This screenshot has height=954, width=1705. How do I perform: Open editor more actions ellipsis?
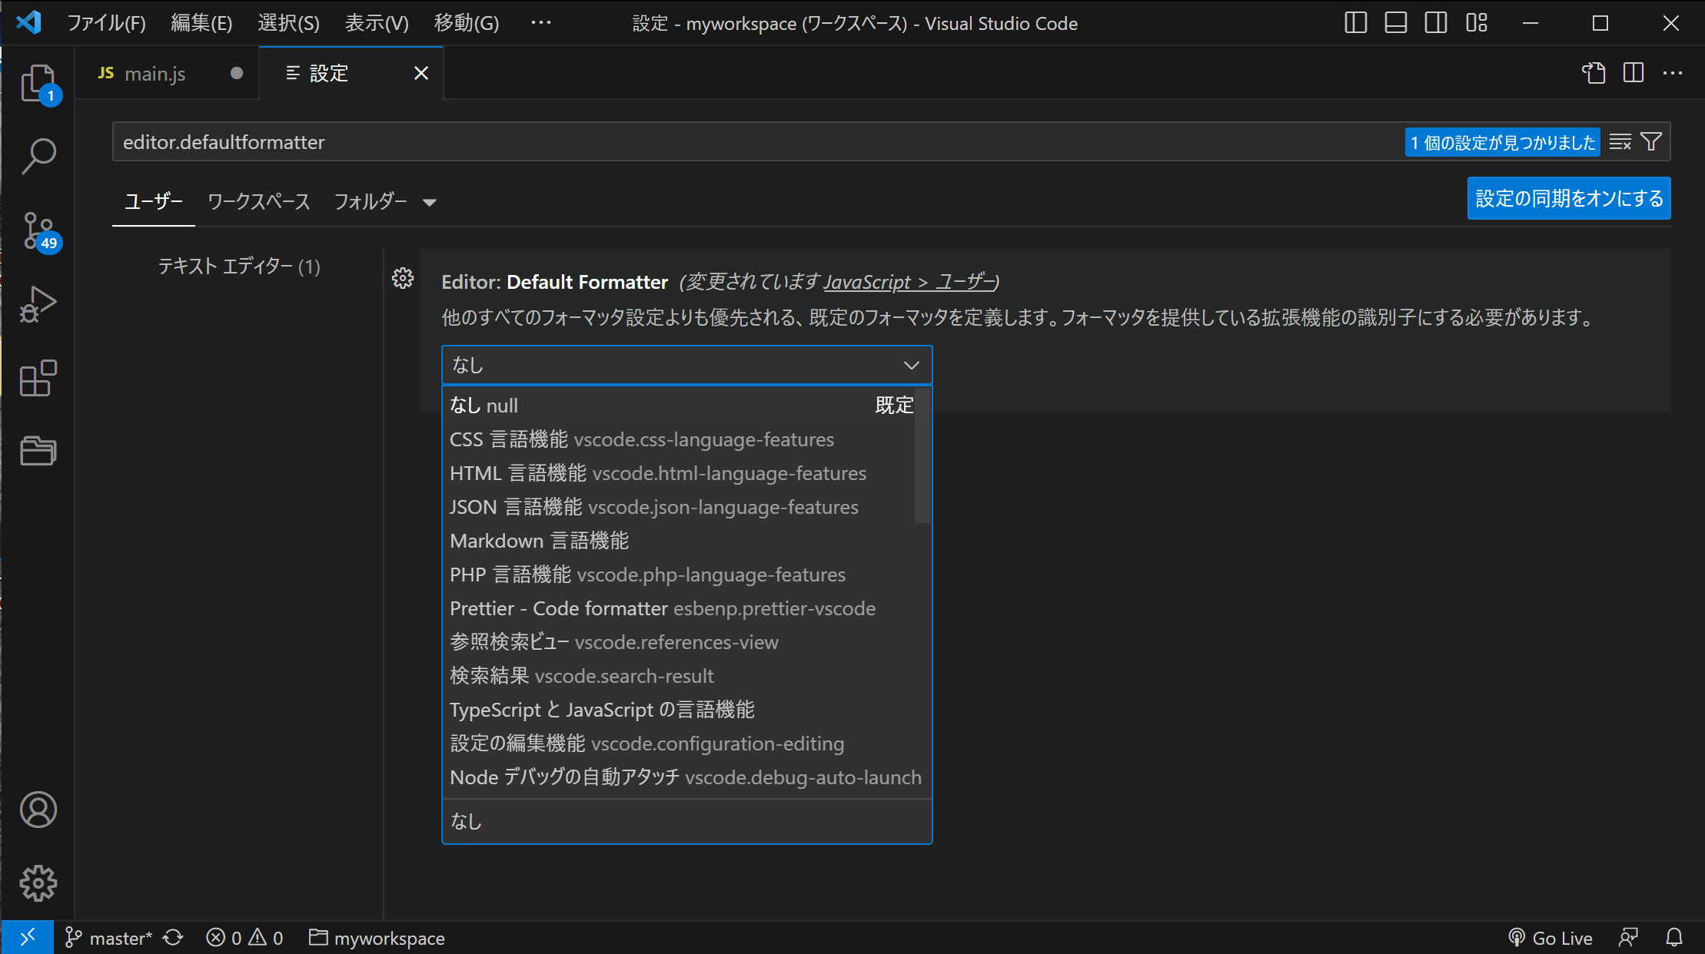[x=1673, y=73]
